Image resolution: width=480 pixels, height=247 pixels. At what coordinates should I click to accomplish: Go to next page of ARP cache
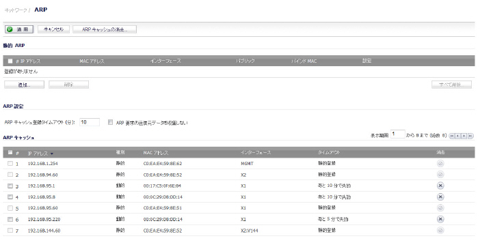tap(464, 136)
